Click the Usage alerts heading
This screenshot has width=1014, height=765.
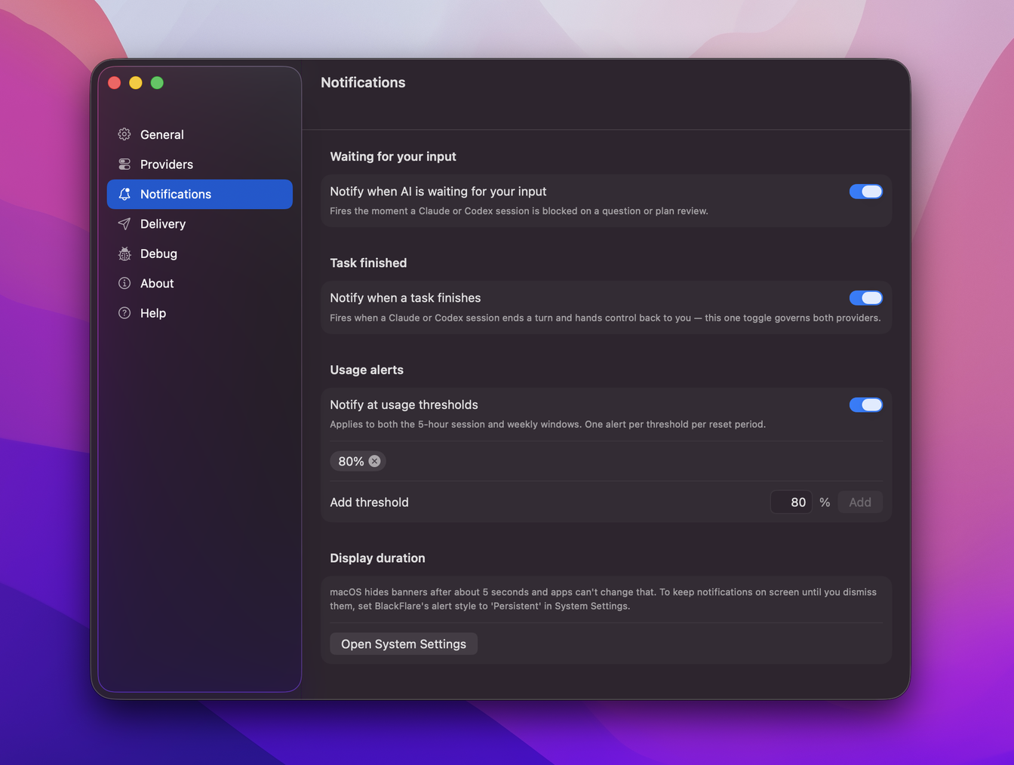(x=367, y=370)
